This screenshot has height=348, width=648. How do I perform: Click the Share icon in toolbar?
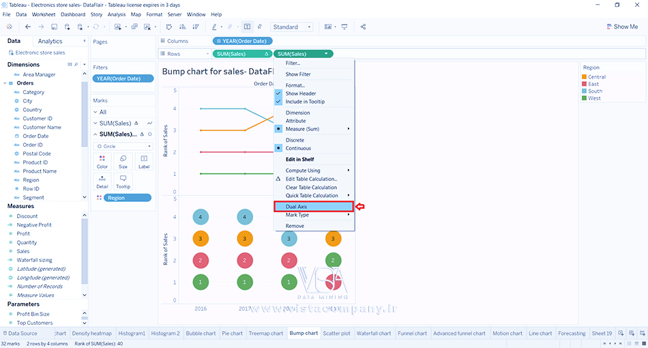(x=363, y=27)
